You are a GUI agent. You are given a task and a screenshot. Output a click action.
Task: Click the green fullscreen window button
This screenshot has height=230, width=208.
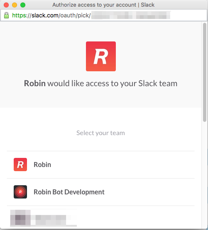pyautogui.click(x=23, y=5)
